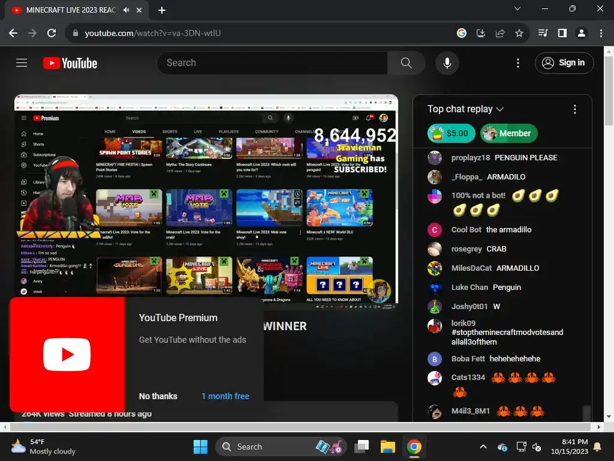Start voice search with the microphone icon
This screenshot has height=461, width=614.
[x=447, y=62]
